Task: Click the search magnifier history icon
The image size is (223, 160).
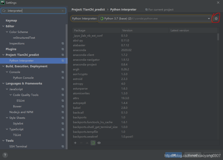Action: [x=4, y=11]
